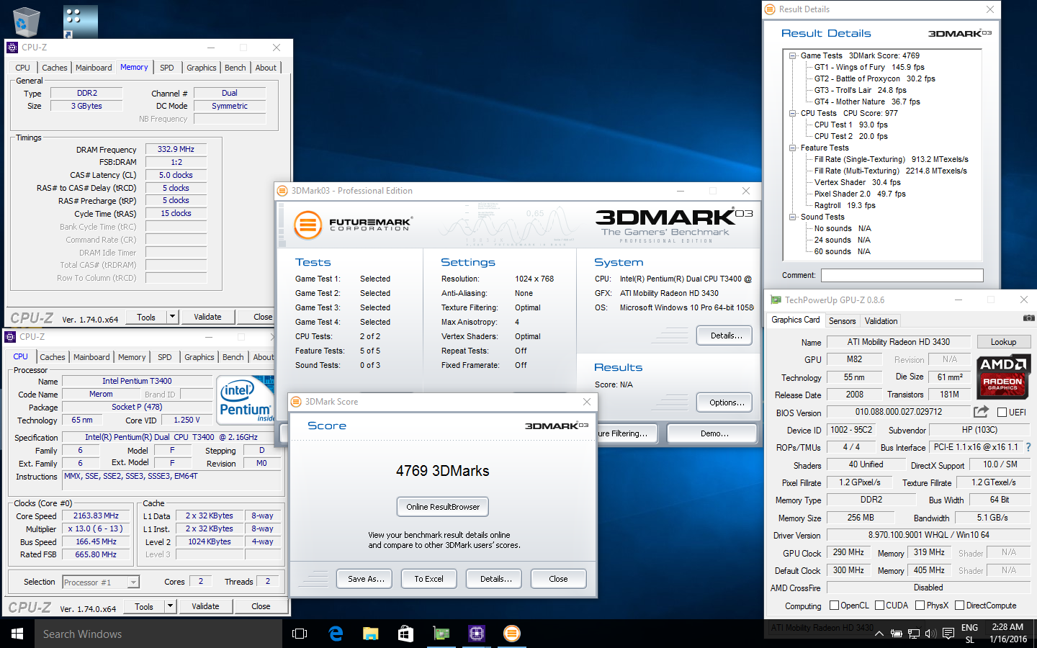Open the Windows Store taskbar icon

[x=405, y=634]
